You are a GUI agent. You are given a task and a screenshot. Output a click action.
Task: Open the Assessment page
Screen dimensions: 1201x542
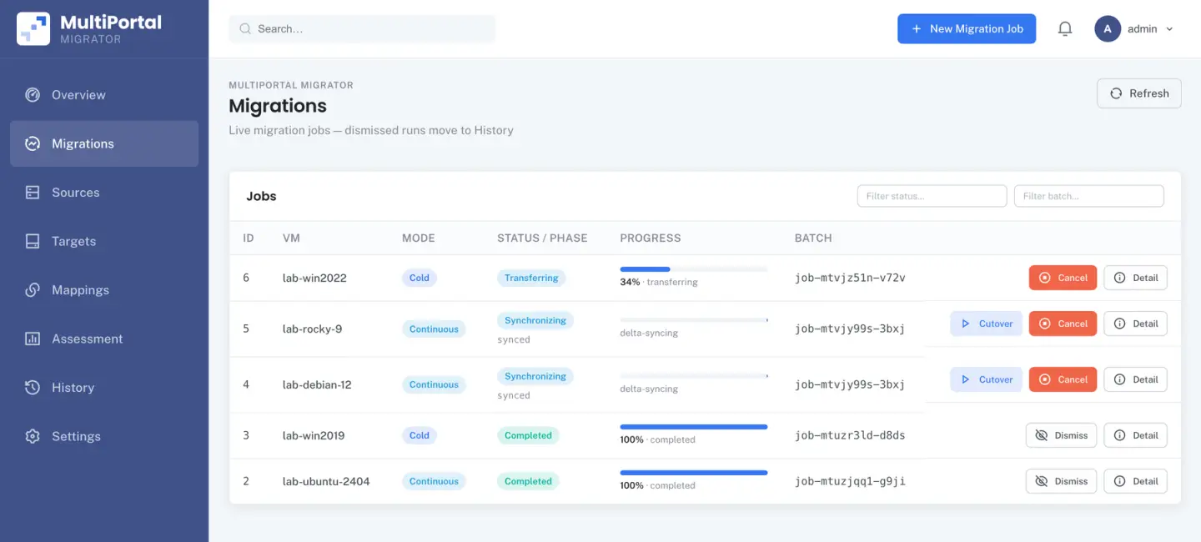point(104,339)
